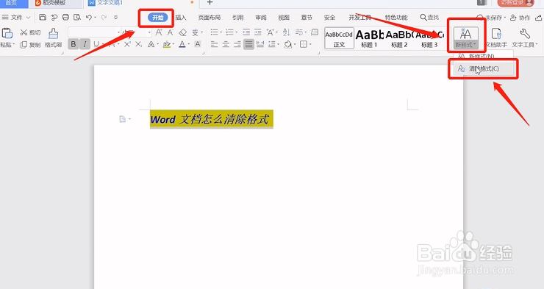
Task: Apply the 标题 2 heading style
Action: (399, 38)
